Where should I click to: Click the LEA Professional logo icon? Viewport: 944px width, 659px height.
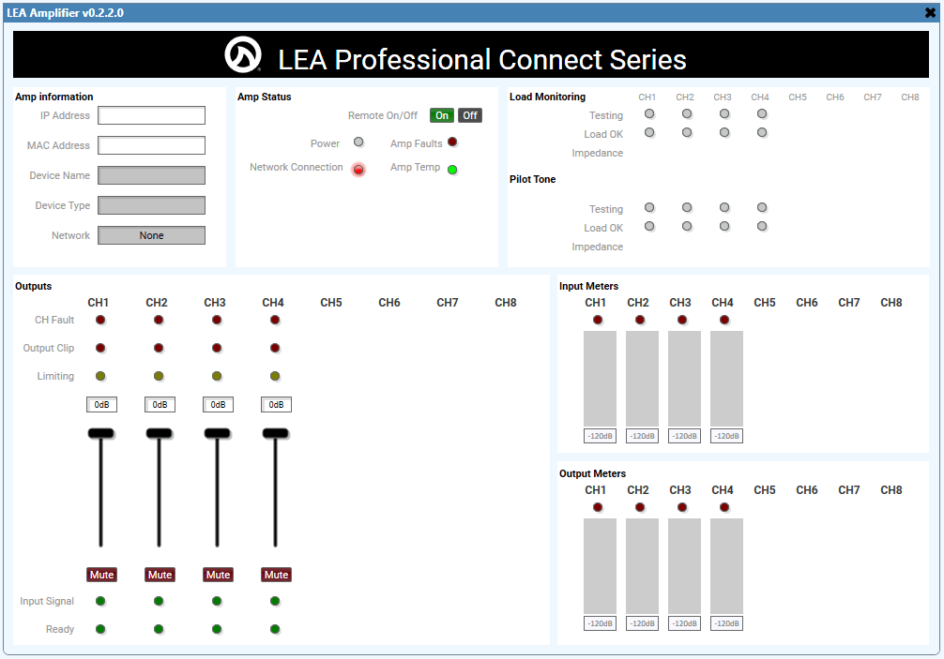[x=243, y=54]
